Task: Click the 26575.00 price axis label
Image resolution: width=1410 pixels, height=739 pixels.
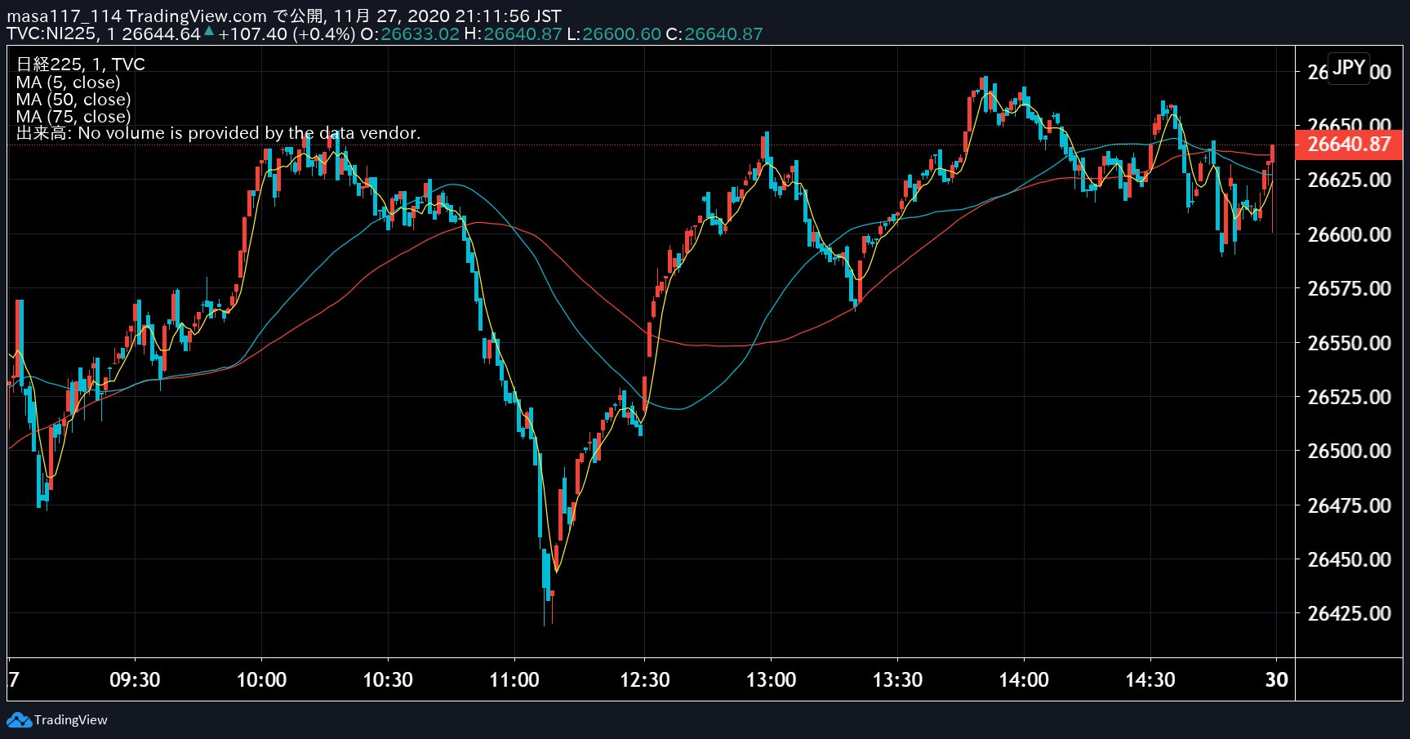Action: coord(1349,288)
